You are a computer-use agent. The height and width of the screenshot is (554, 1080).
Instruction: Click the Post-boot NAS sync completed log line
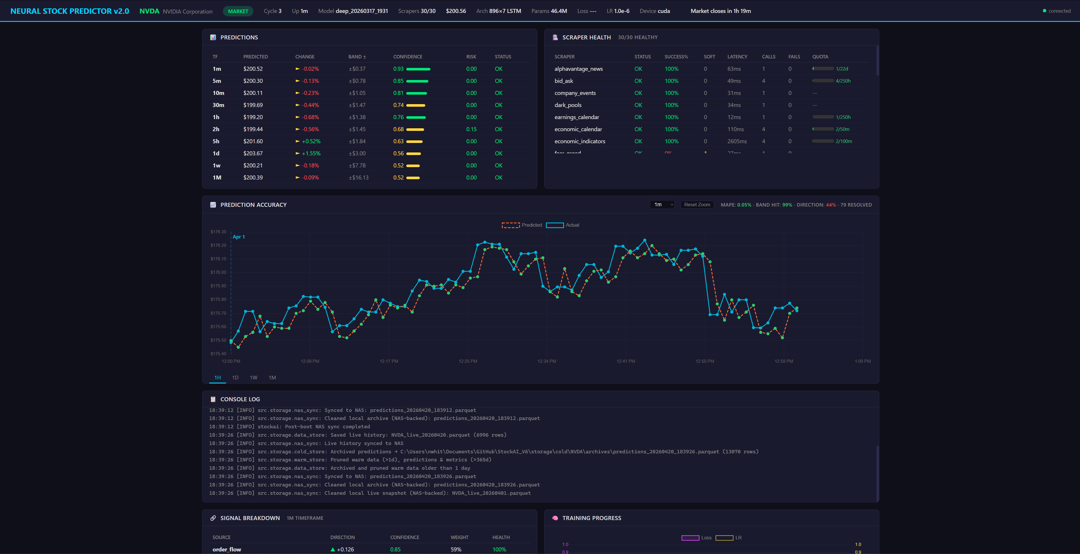[x=289, y=427]
